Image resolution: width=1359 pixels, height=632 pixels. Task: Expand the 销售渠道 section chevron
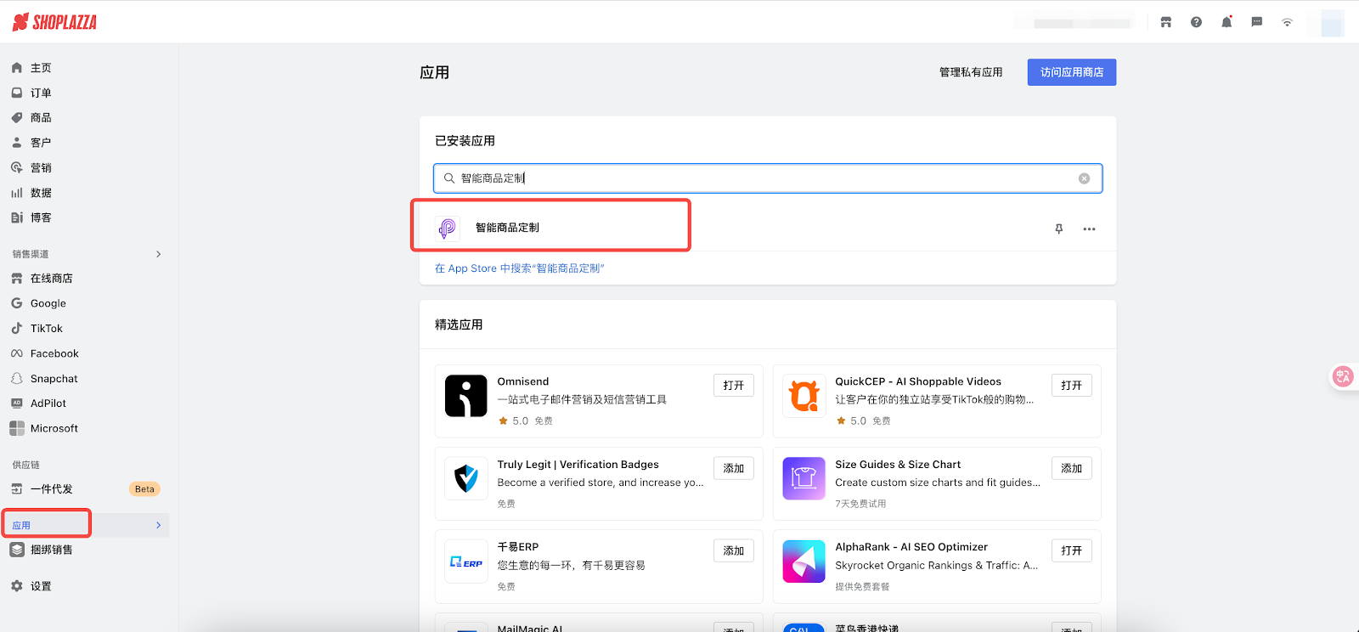click(x=159, y=254)
